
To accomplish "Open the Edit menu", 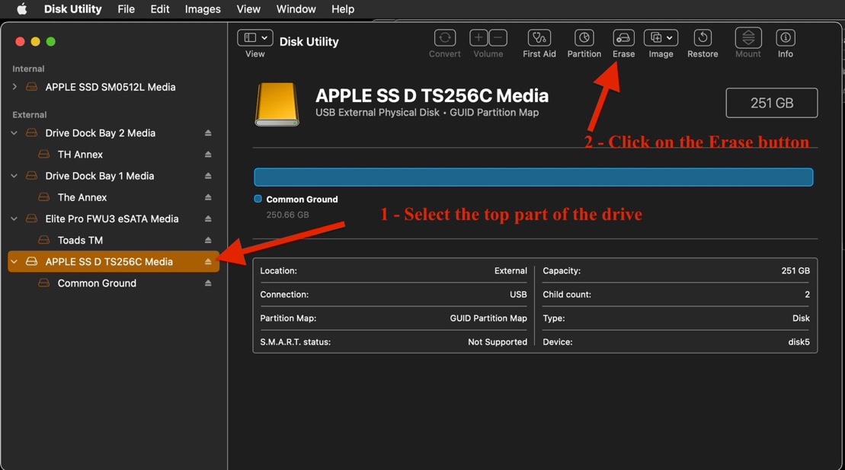I will pyautogui.click(x=159, y=9).
